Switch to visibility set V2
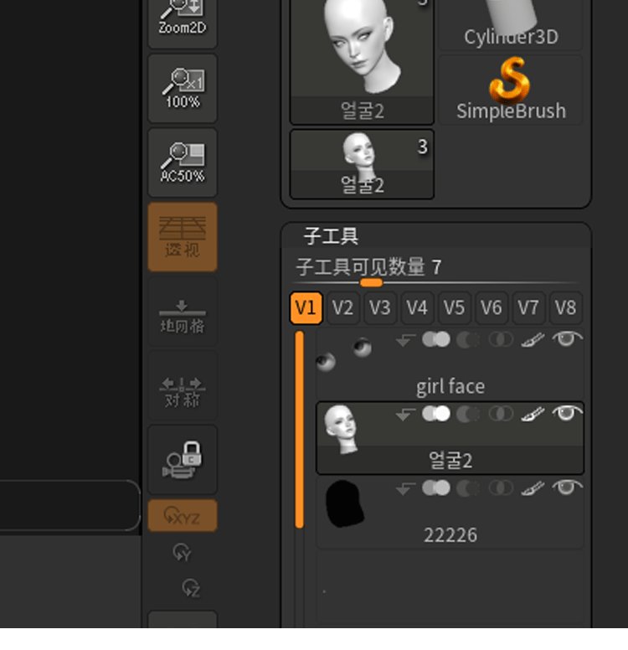 [342, 308]
